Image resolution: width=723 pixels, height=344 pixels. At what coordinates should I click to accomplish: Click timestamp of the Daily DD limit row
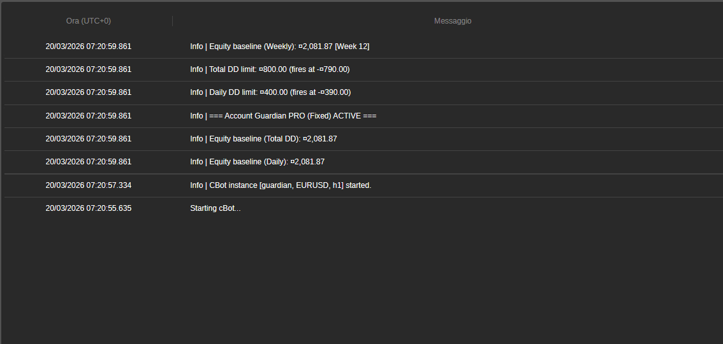pyautogui.click(x=89, y=92)
